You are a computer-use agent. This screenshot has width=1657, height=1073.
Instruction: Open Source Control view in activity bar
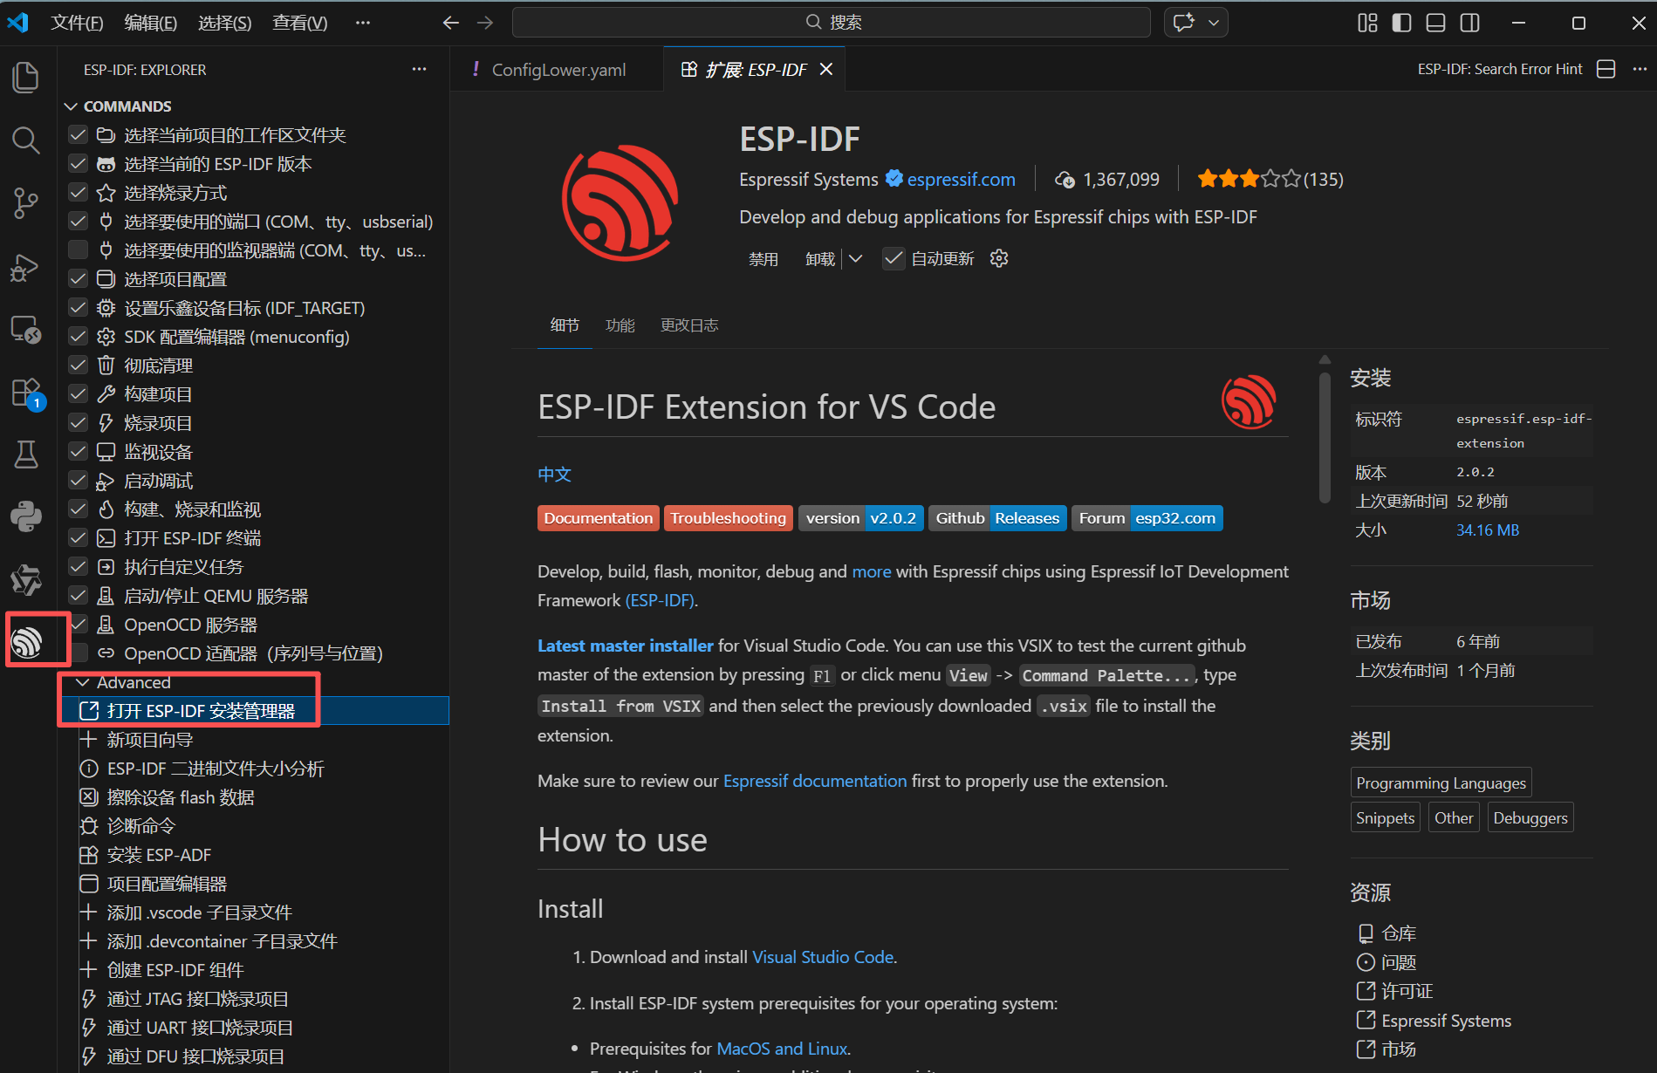[26, 202]
